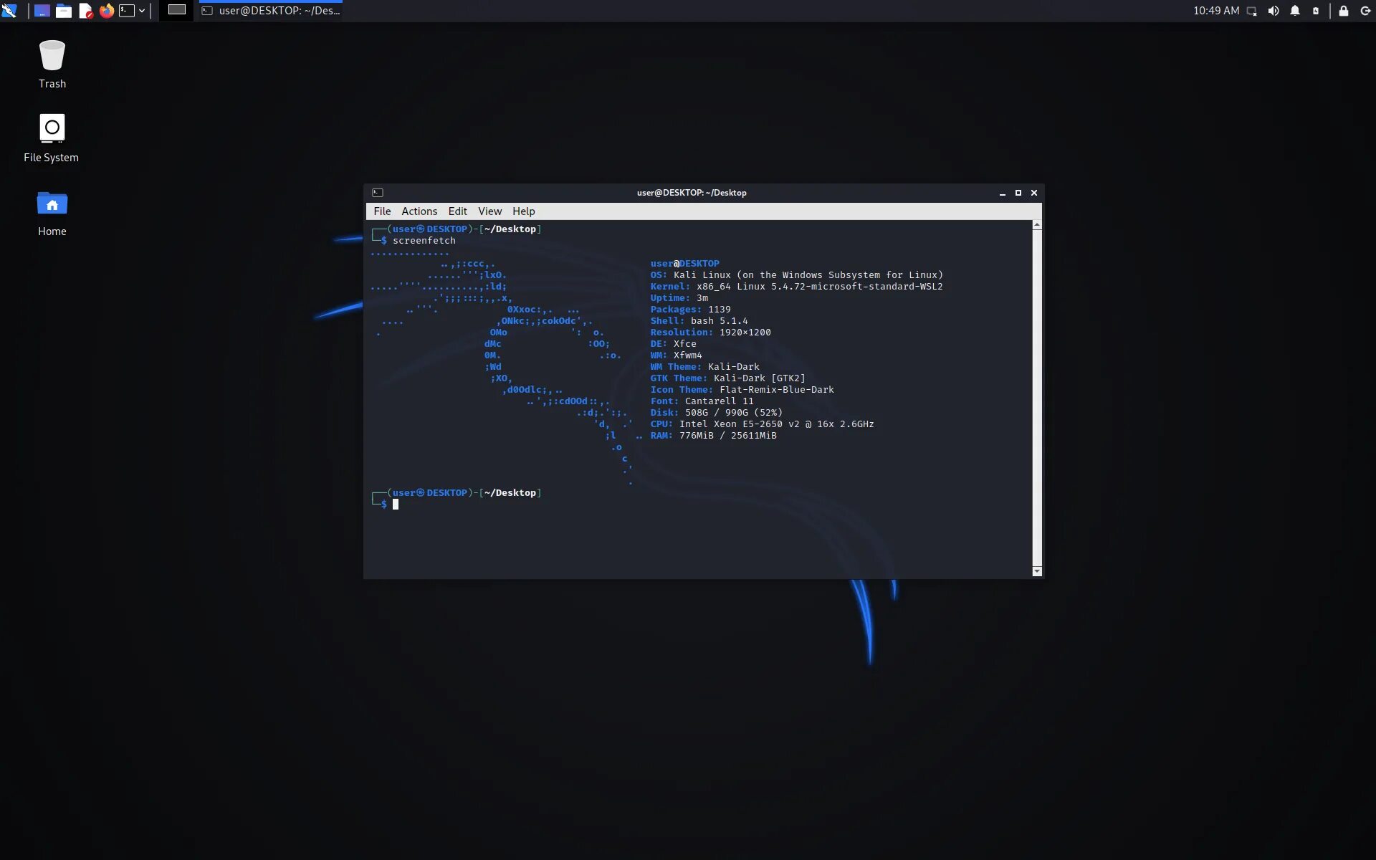The height and width of the screenshot is (860, 1376).
Task: Open the Help menu
Action: pos(523,211)
